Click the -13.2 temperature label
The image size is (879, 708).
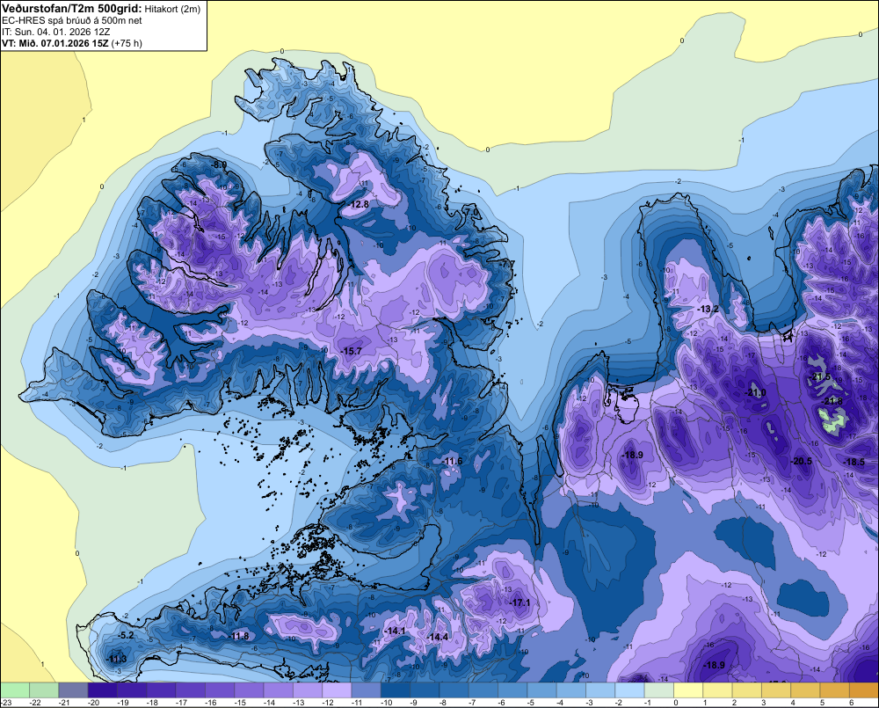[708, 309]
